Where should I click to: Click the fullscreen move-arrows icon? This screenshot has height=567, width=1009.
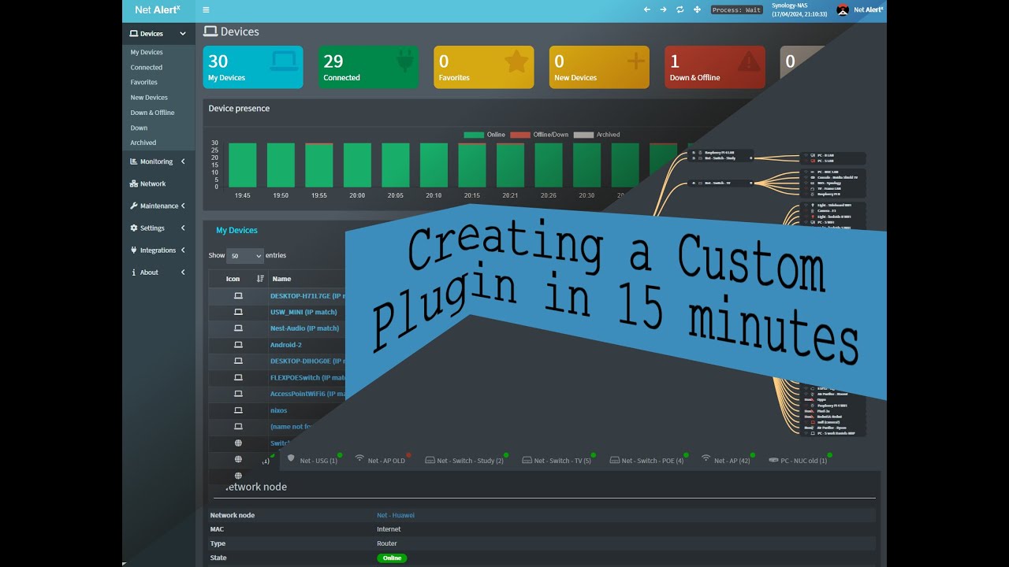tap(697, 9)
